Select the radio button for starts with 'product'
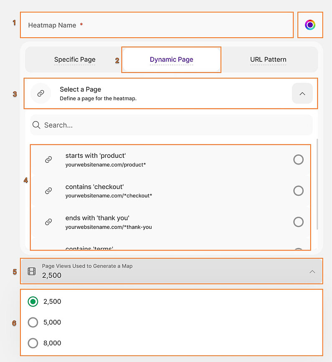Viewport: 332px width, 362px height. (299, 159)
